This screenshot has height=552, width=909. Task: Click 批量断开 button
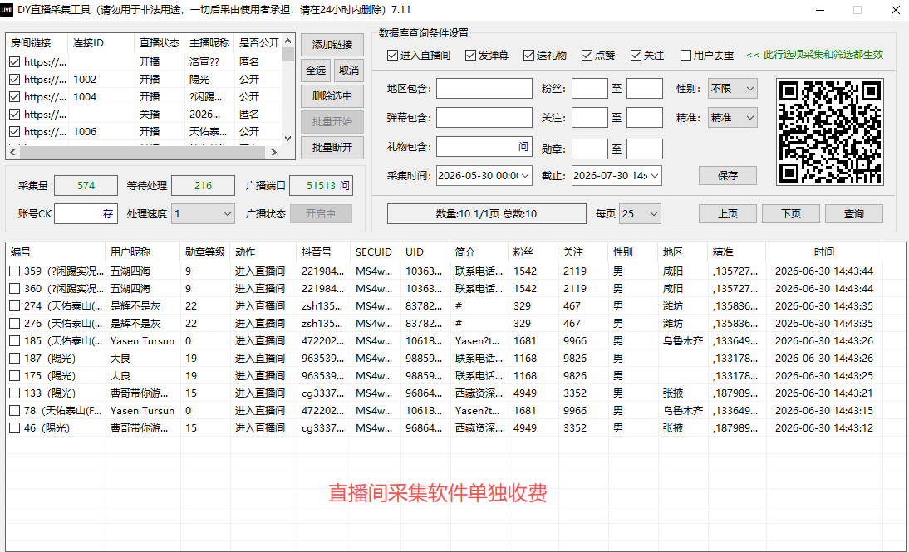click(x=332, y=148)
